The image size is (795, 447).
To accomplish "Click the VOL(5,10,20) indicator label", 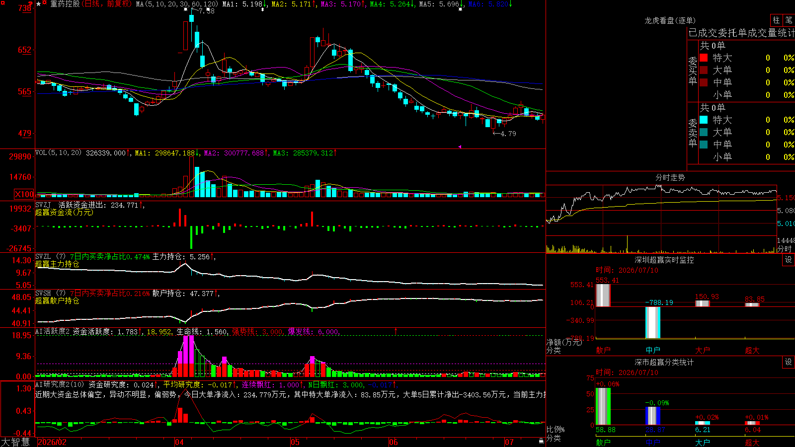I will click(58, 153).
